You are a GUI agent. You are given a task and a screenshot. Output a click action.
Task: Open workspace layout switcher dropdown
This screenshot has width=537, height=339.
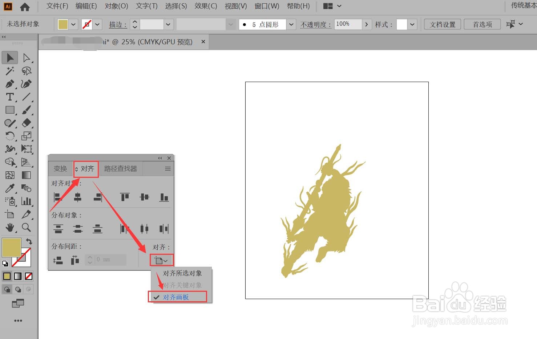tap(332, 6)
